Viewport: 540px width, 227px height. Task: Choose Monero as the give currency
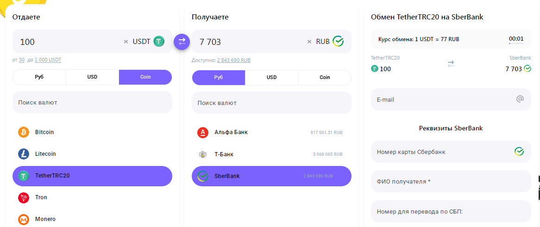(92, 219)
